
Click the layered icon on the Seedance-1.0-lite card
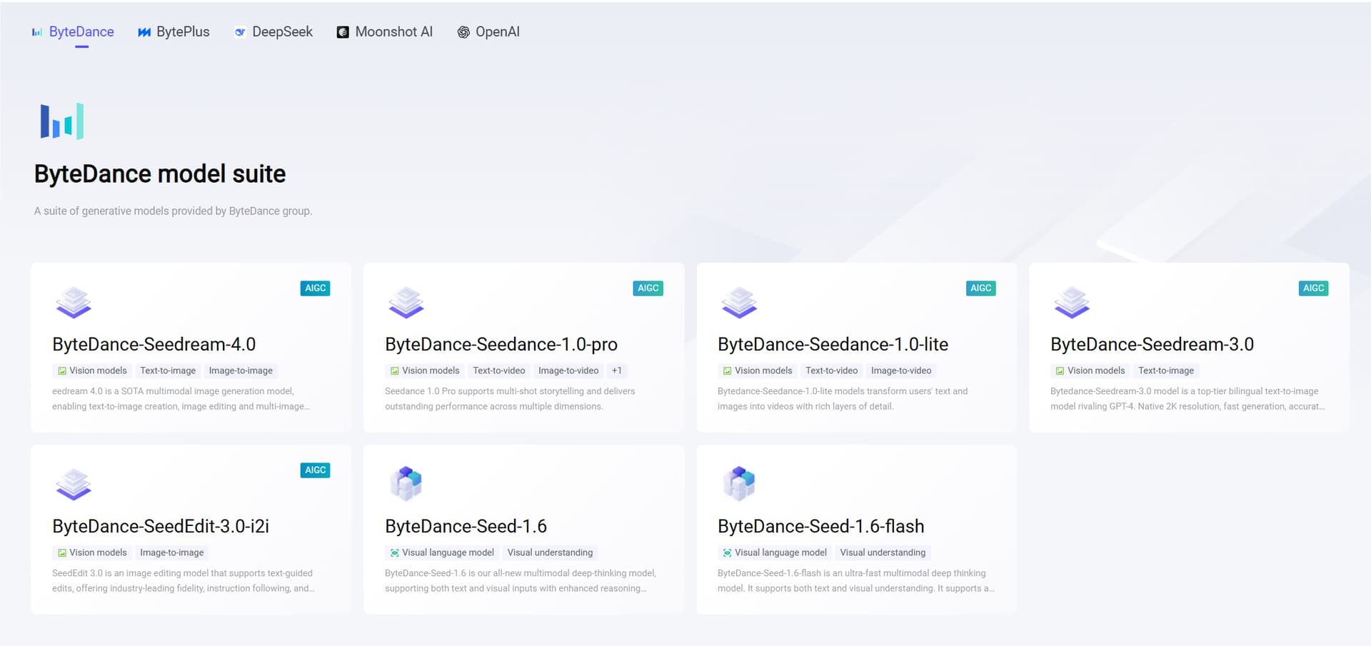coord(739,303)
